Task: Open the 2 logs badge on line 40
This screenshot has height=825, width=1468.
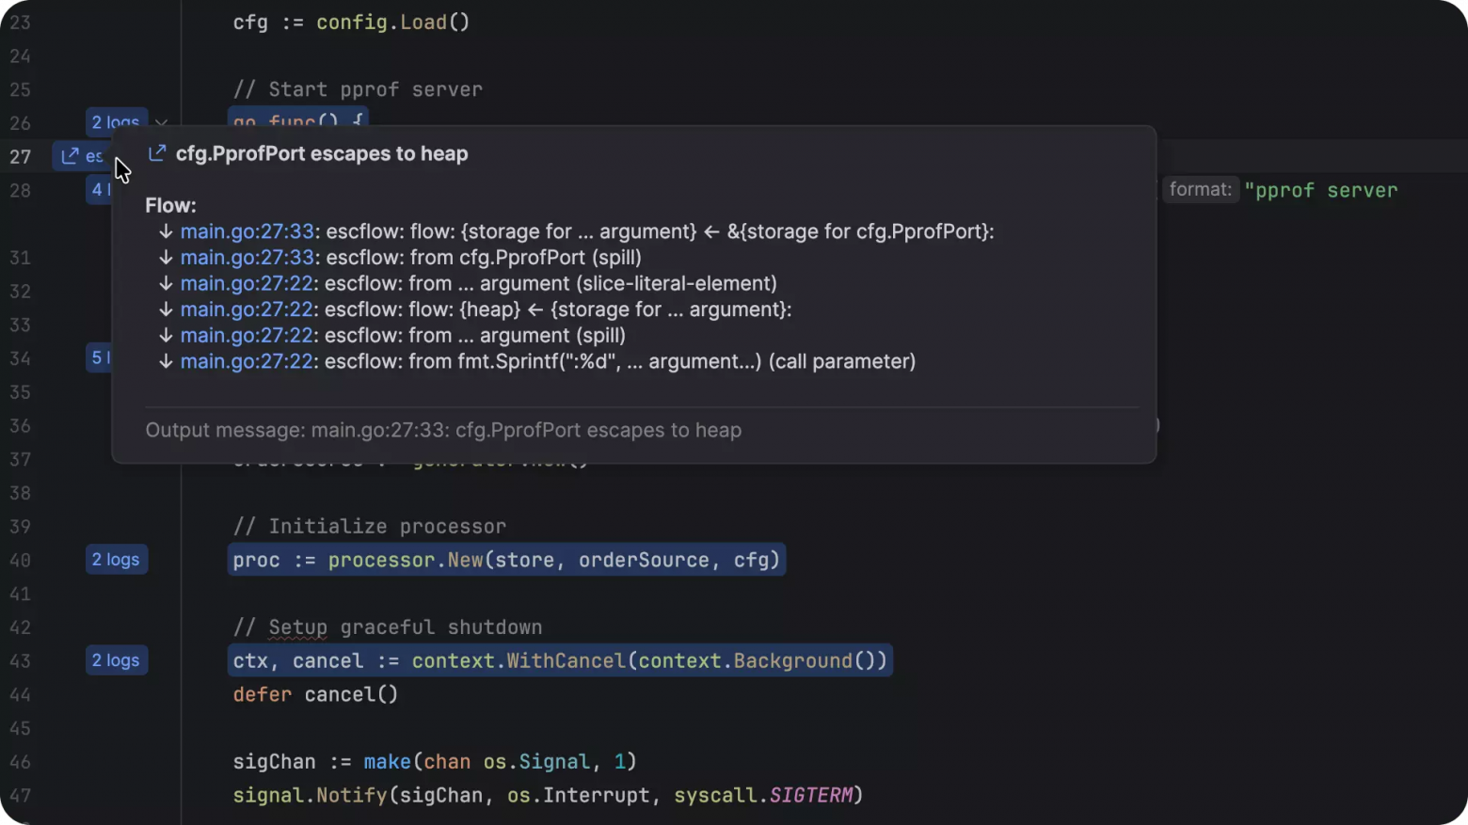Action: 116,560
